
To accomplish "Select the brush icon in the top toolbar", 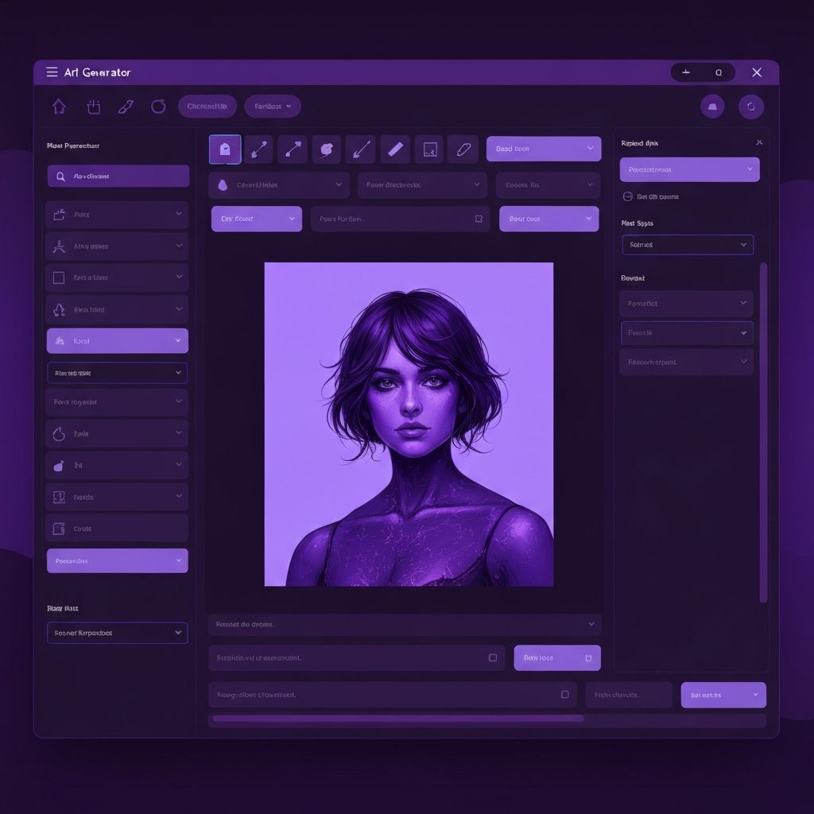I will pos(126,107).
